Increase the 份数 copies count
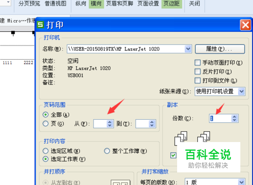 pos(234,116)
